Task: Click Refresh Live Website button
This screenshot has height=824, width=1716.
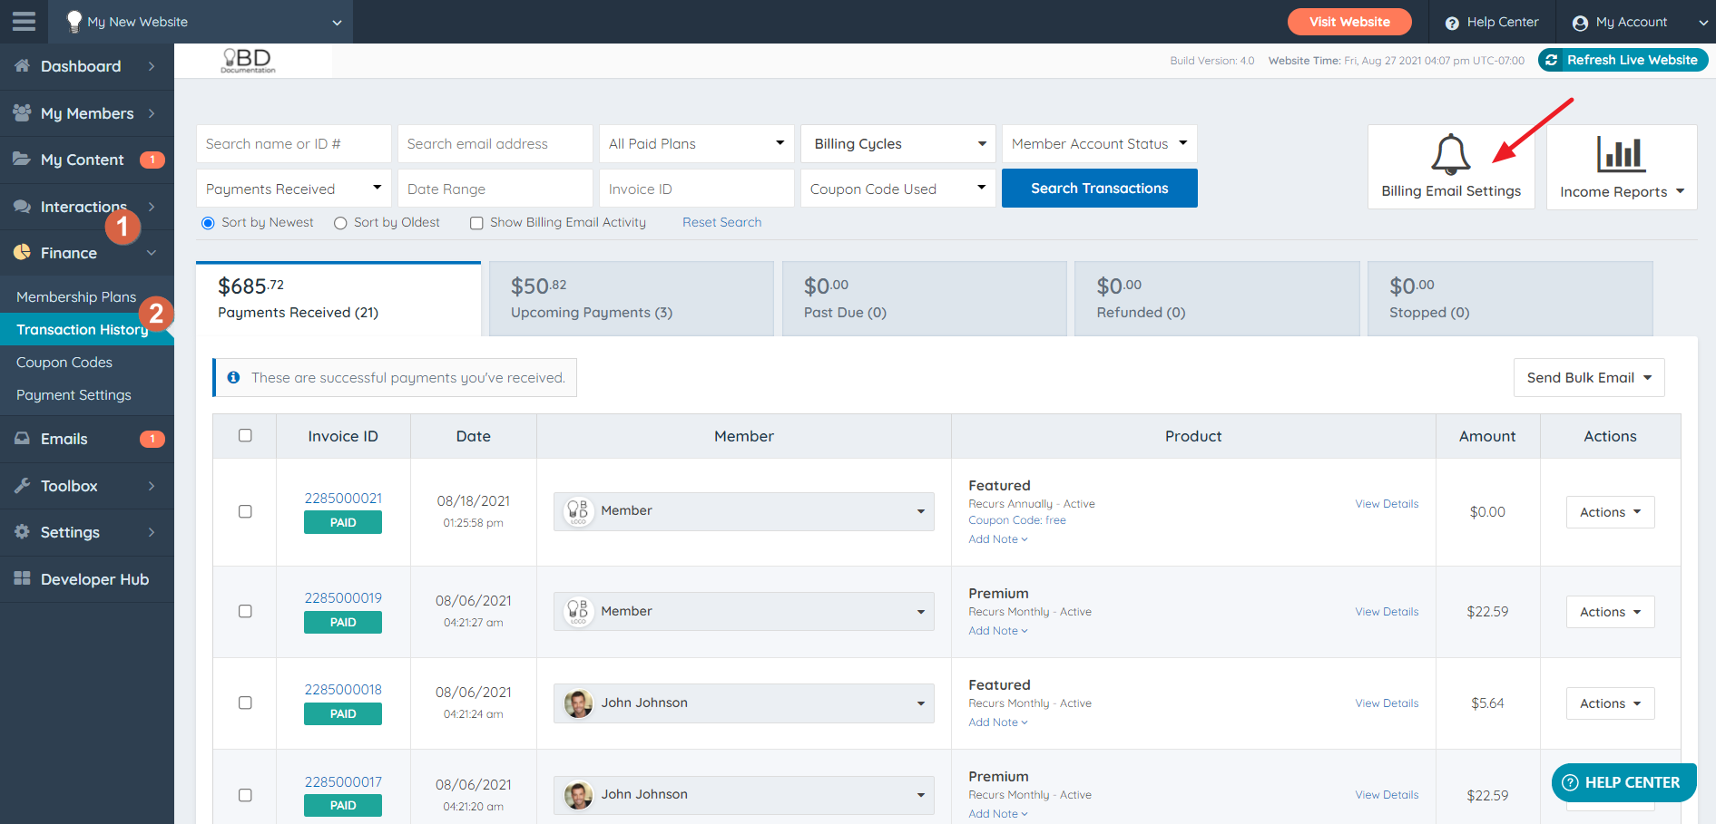Action: pyautogui.click(x=1623, y=60)
